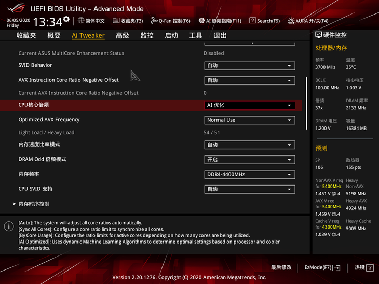This screenshot has width=379, height=284.
Task: Click the Q-Fan fan icon
Action: (x=154, y=21)
